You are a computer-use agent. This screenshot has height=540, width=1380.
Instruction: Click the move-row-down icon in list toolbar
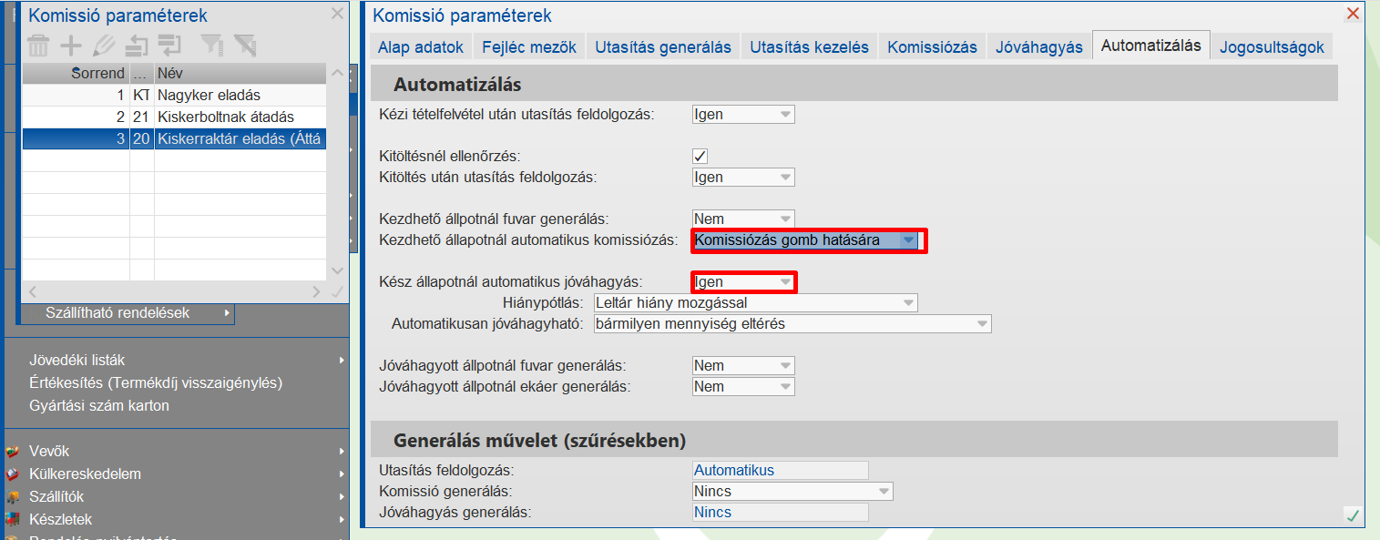pos(169,45)
